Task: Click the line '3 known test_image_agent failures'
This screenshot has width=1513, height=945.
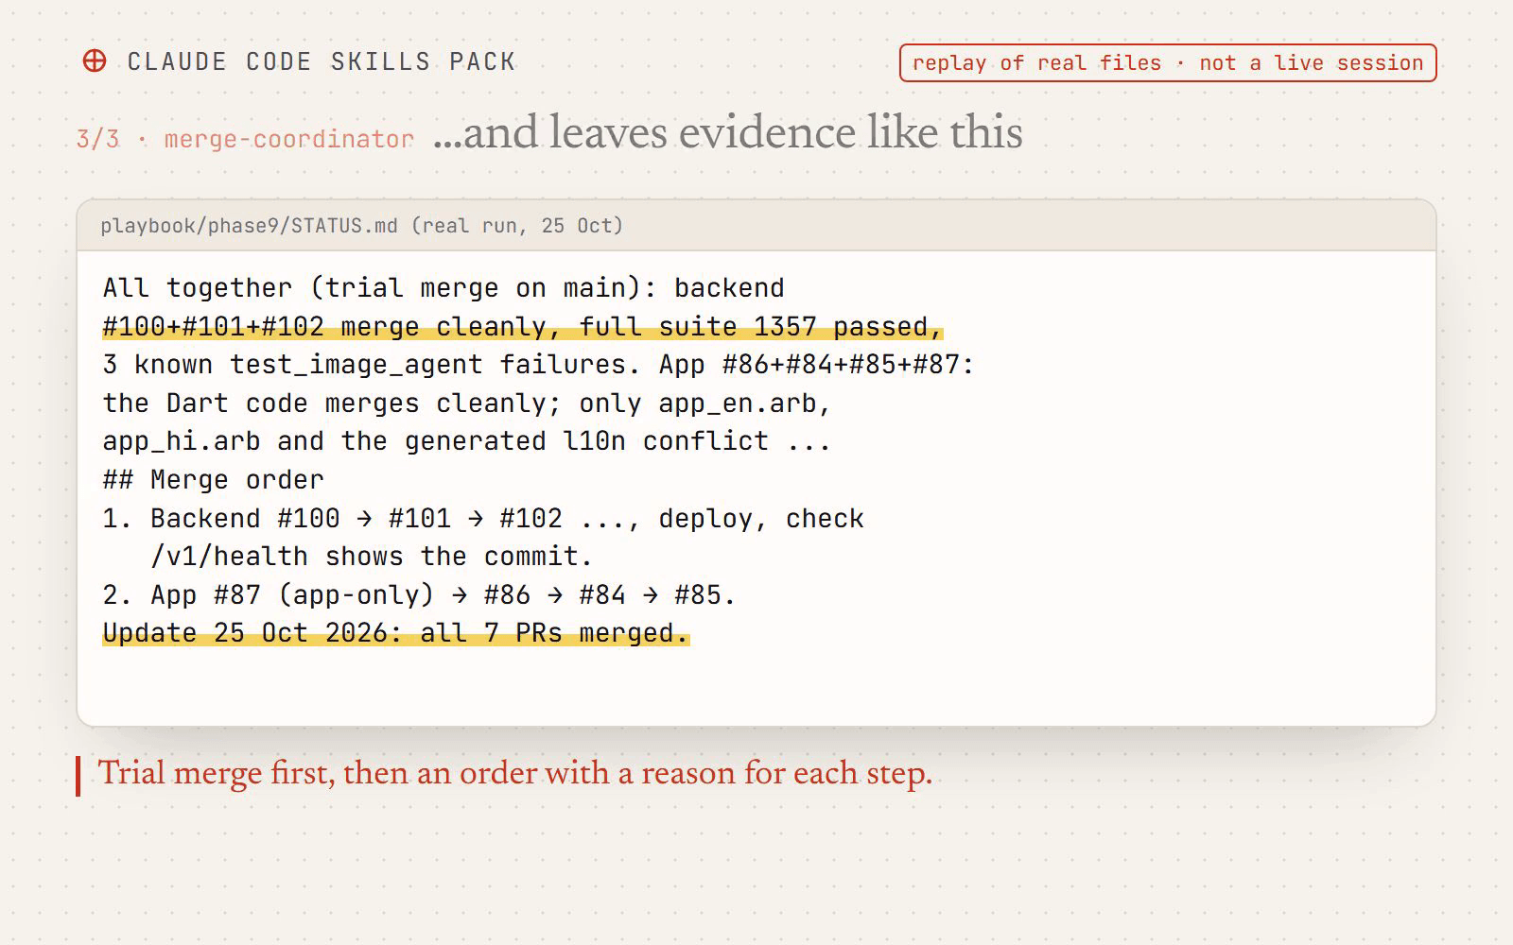Action: tap(538, 365)
